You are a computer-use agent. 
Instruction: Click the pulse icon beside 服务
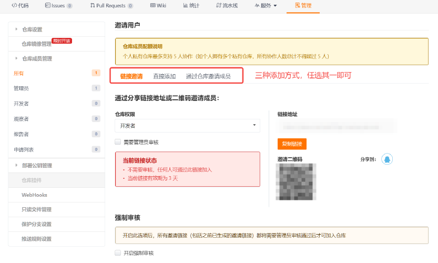click(257, 5)
